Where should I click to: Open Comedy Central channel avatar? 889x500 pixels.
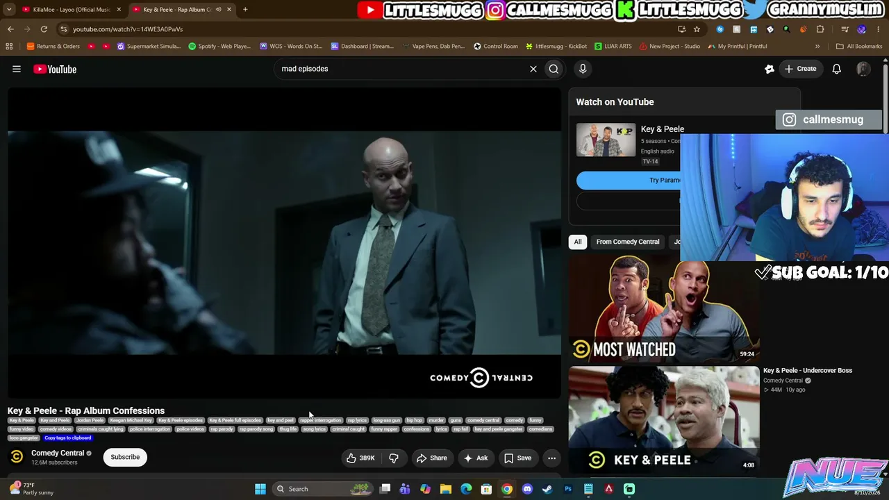17,457
